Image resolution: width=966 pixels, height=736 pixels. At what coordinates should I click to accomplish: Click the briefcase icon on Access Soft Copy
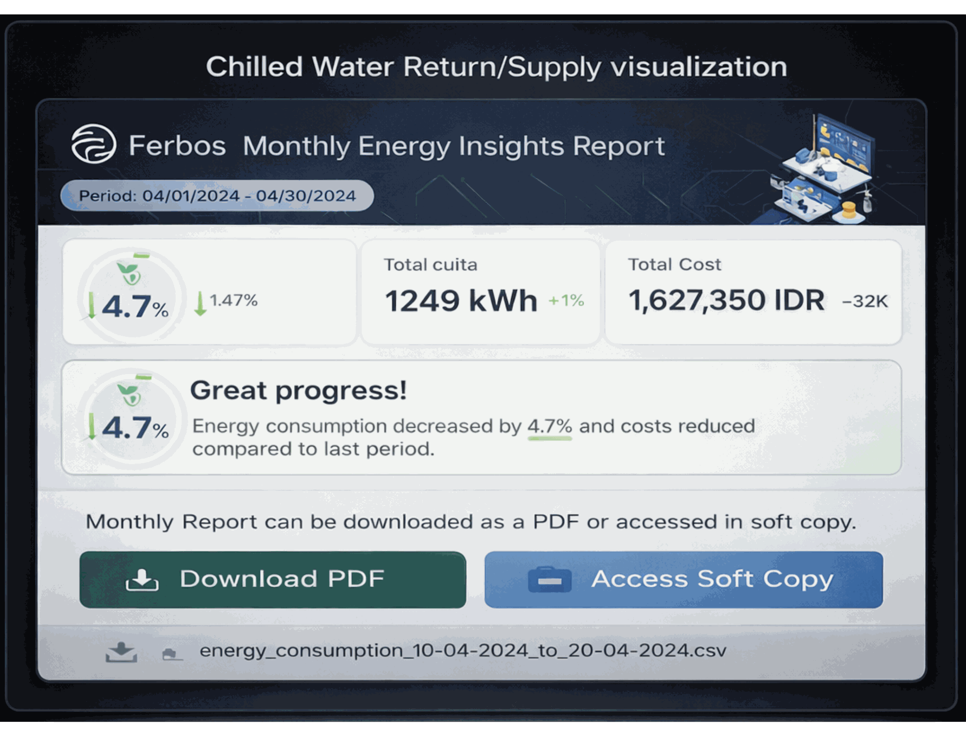(550, 579)
